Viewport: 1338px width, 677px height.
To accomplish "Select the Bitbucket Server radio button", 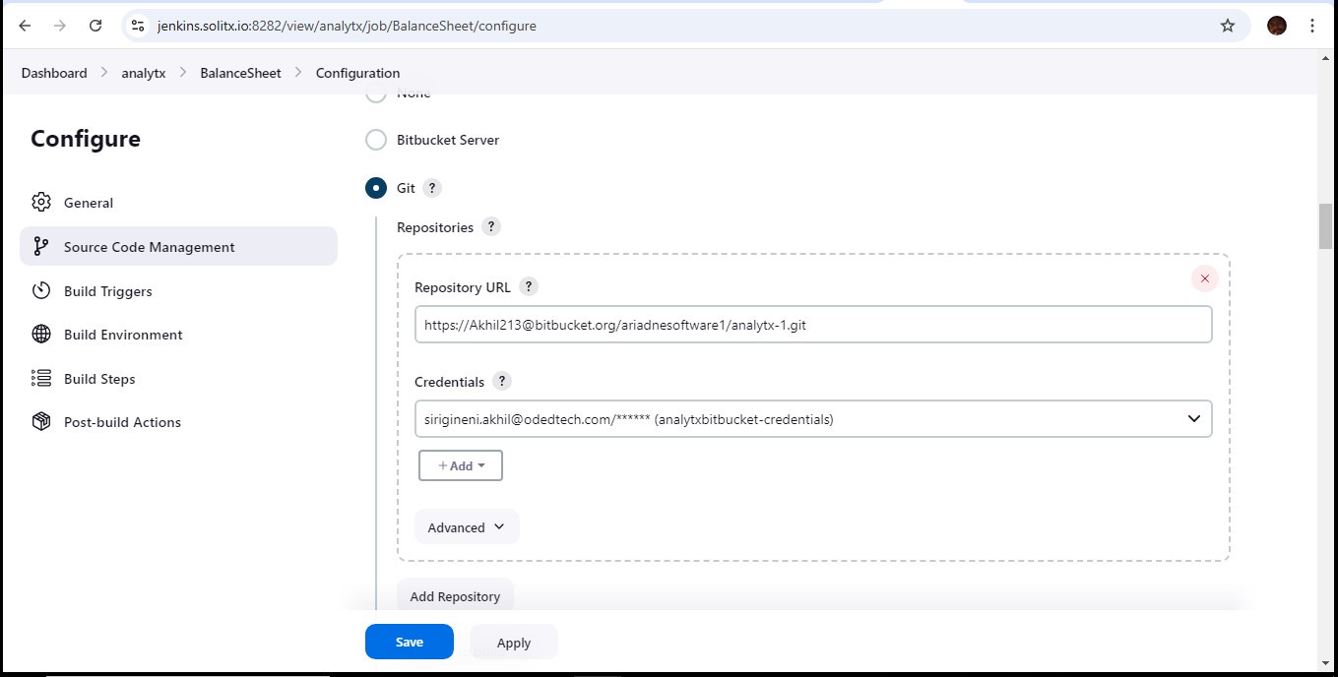I will [376, 140].
